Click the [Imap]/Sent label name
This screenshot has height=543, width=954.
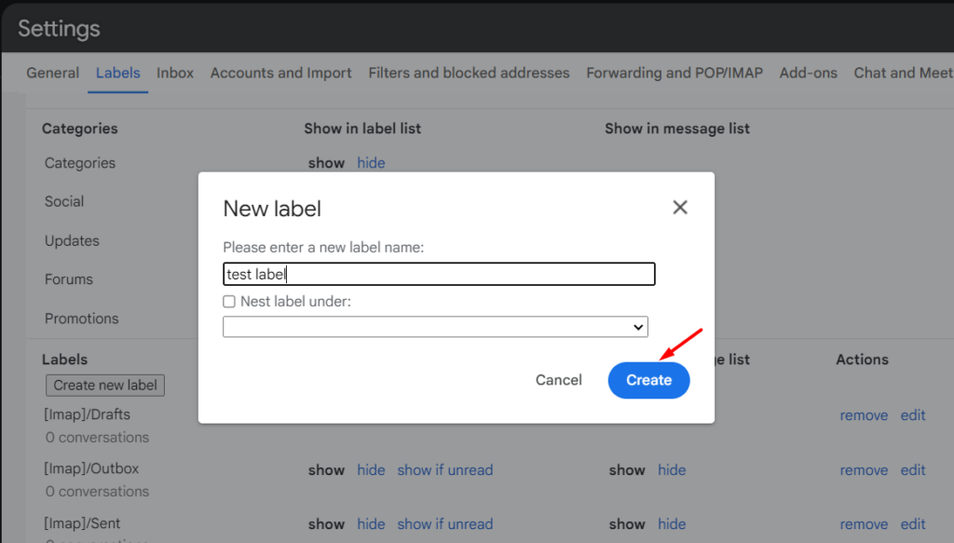click(82, 523)
